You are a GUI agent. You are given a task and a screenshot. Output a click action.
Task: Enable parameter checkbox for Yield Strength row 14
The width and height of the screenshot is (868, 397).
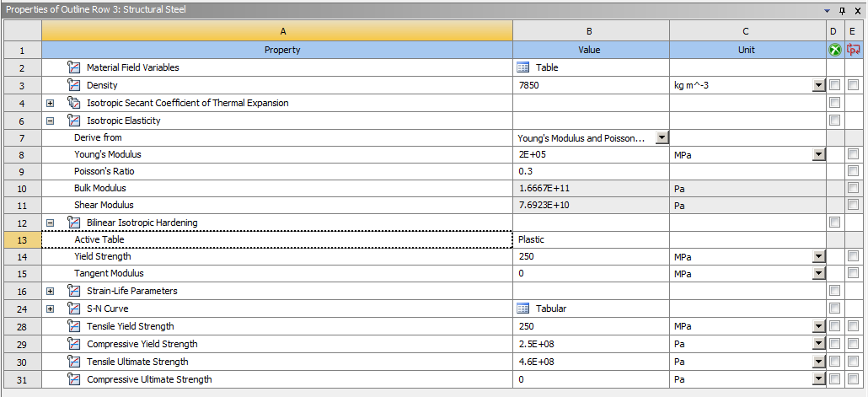pyautogui.click(x=853, y=256)
